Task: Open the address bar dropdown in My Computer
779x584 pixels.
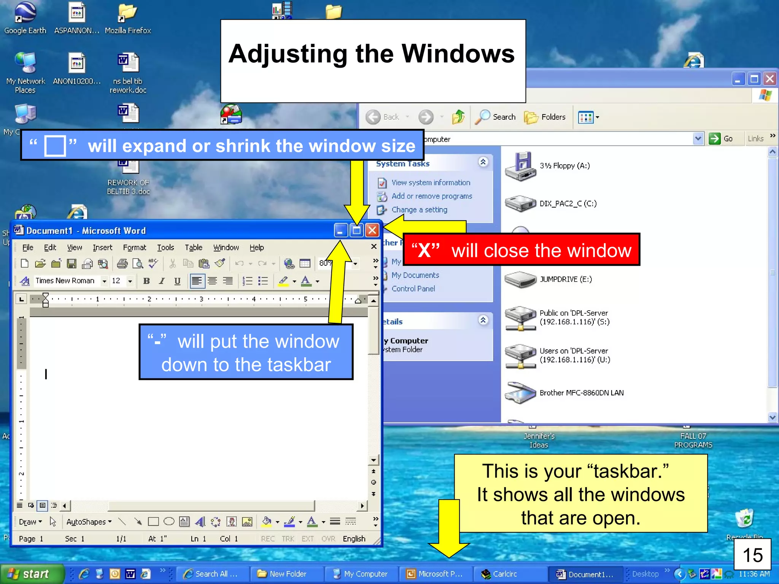Action: (x=698, y=139)
